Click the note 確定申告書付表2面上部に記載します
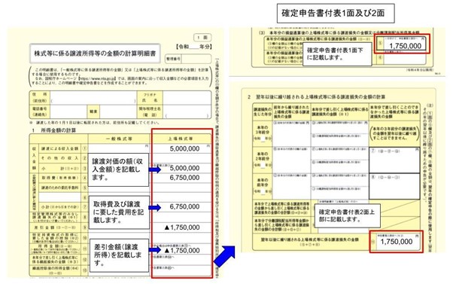453x284 pixels. click(x=347, y=215)
